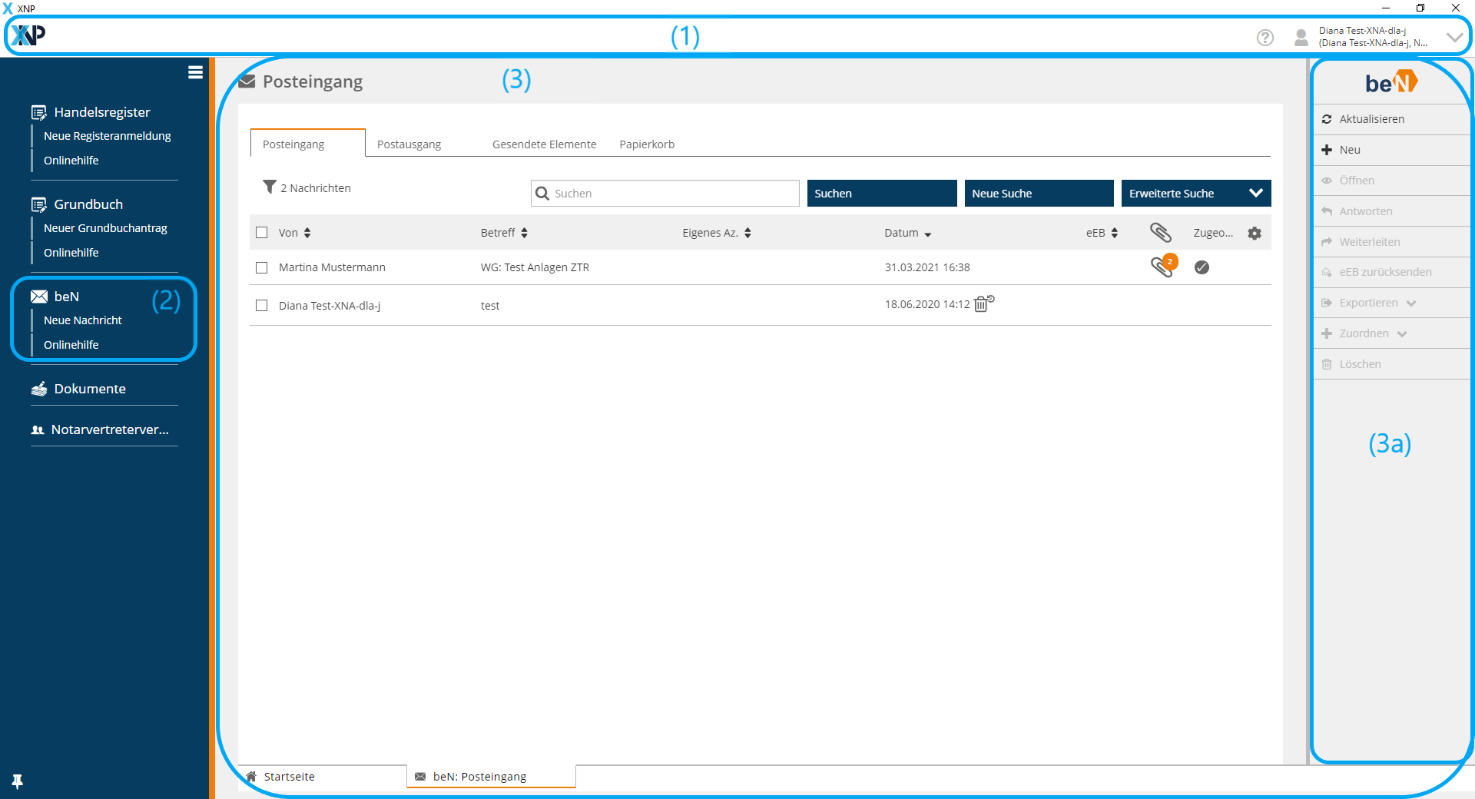Image resolution: width=1475 pixels, height=799 pixels.
Task: Click the XNP logo in header
Action: coord(28,35)
